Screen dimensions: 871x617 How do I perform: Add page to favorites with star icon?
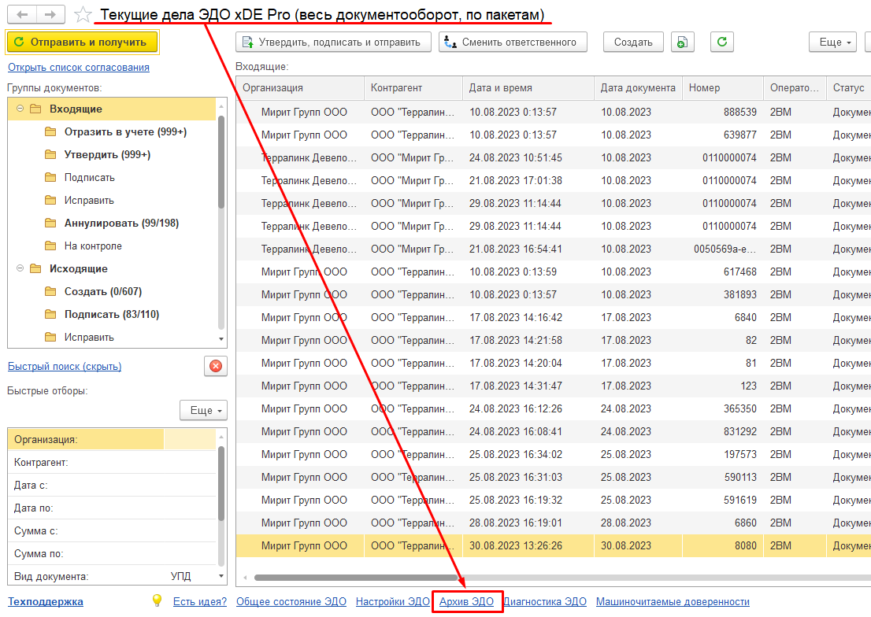click(83, 14)
